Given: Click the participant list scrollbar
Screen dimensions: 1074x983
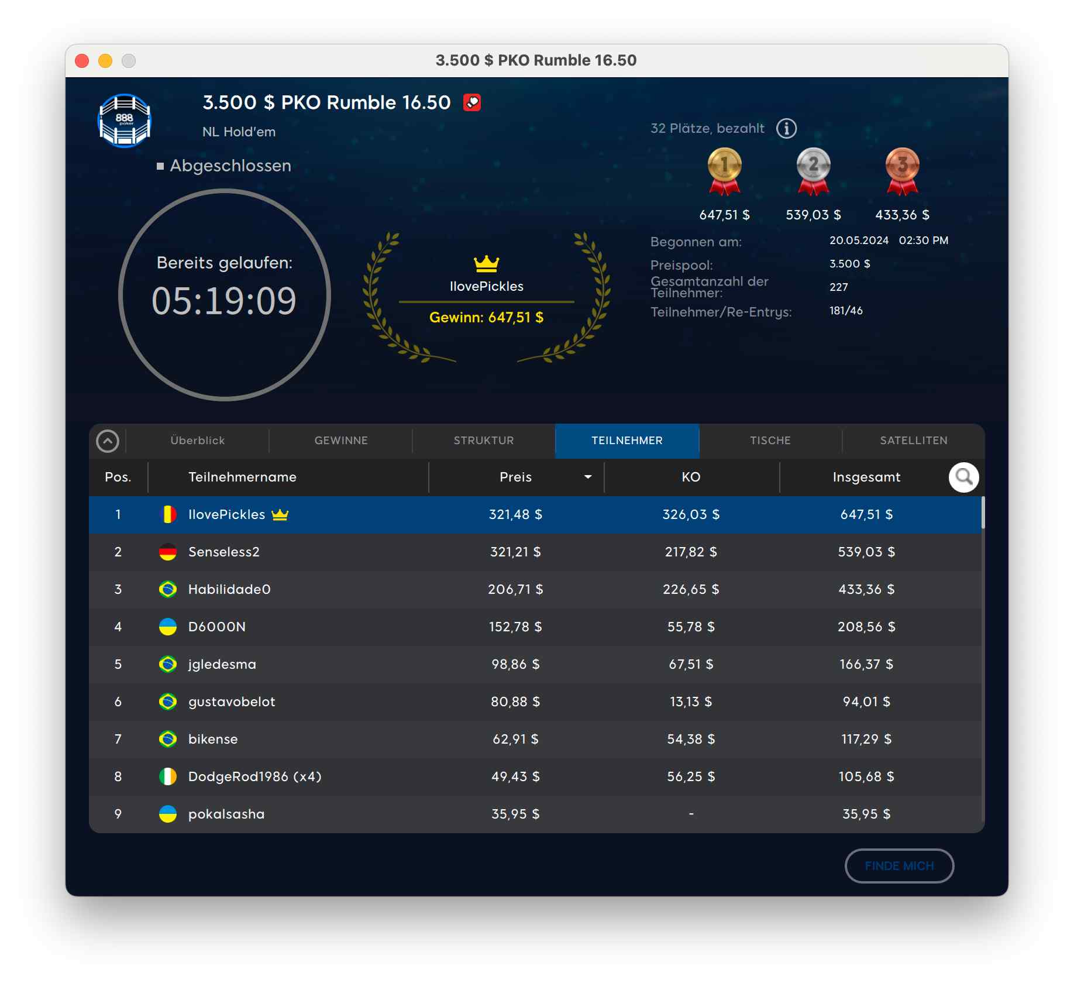Looking at the screenshot, I should point(983,513).
